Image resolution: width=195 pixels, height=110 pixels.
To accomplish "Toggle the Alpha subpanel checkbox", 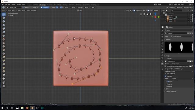I will [168, 82].
